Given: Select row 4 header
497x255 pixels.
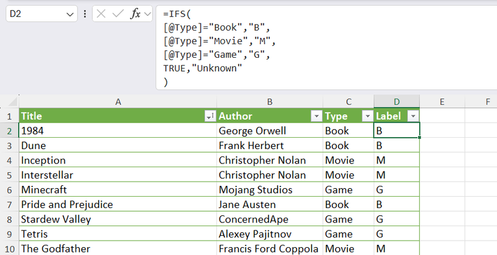Looking at the screenshot, I should pyautogui.click(x=9, y=161).
